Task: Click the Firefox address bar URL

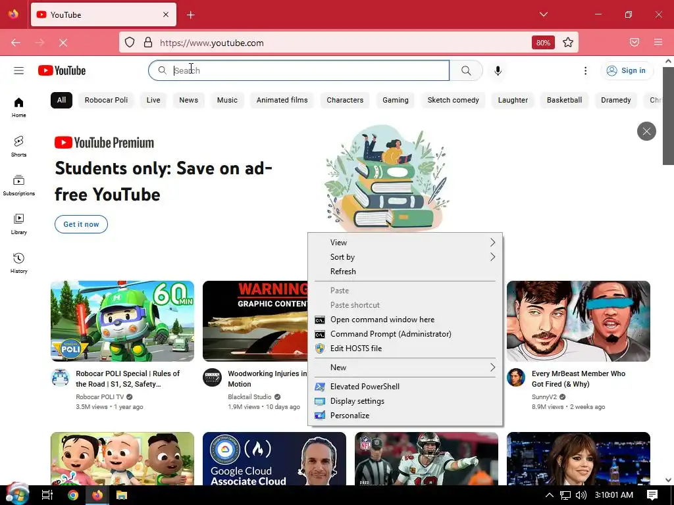Action: pos(212,43)
